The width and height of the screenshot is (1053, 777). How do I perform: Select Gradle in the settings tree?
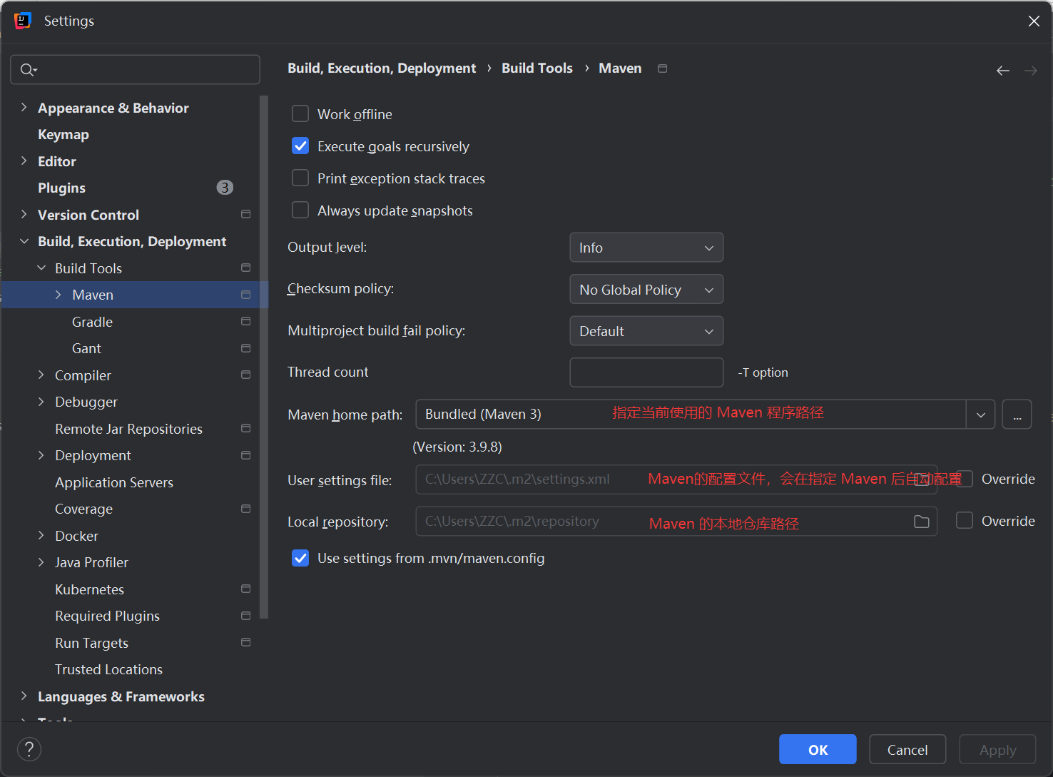click(x=92, y=322)
